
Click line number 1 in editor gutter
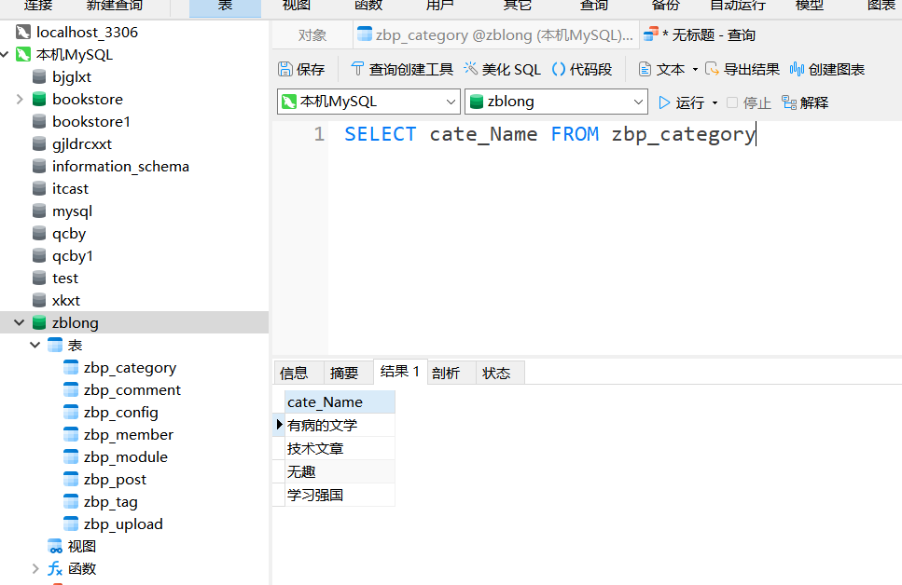(x=319, y=134)
